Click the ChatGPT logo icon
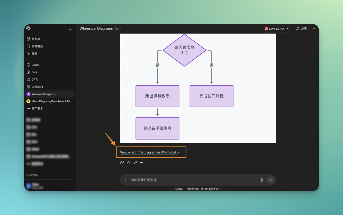This screenshot has height=215, width=343. [28, 28]
